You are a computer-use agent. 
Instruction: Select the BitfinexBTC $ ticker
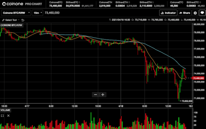pos(80,4)
